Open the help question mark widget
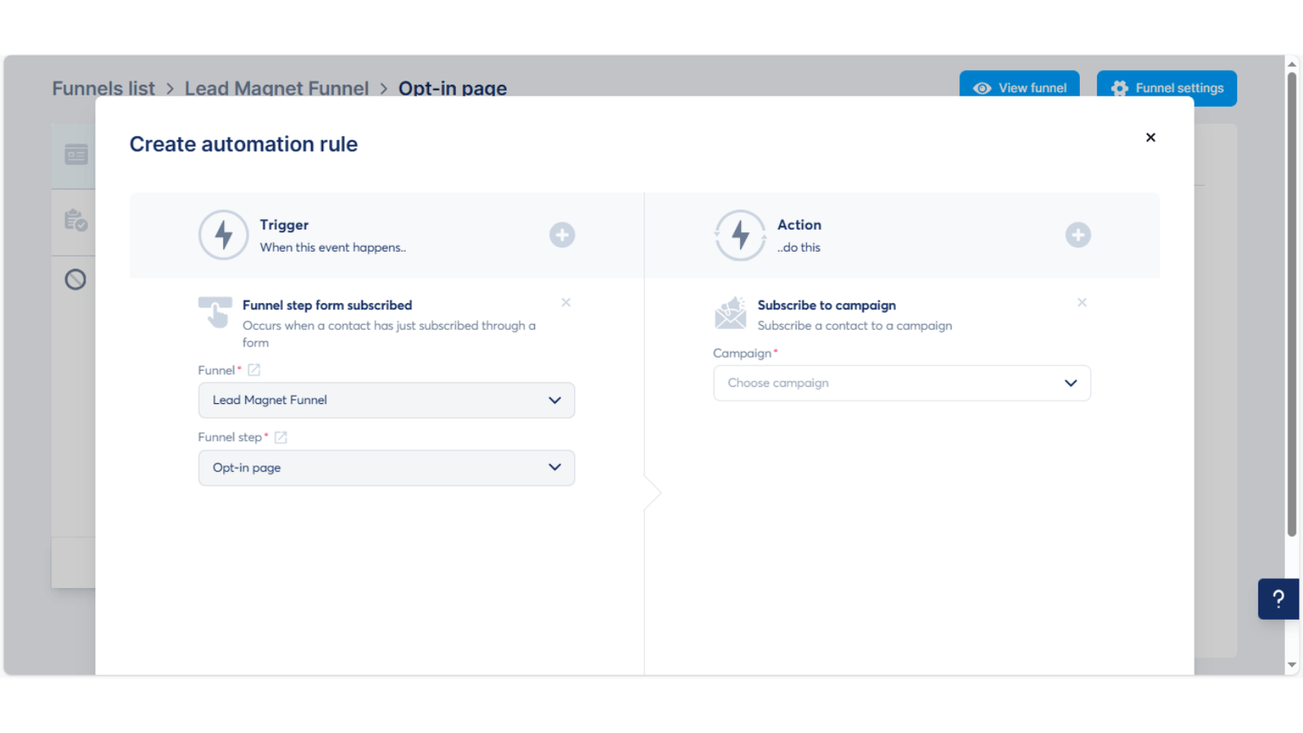This screenshot has width=1303, height=733. (x=1278, y=598)
